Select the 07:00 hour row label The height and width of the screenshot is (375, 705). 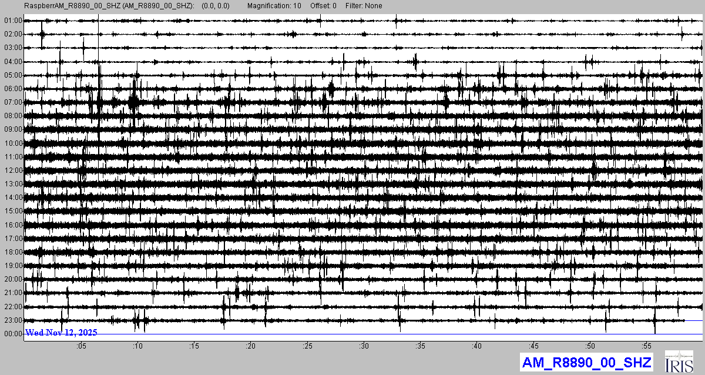point(12,102)
